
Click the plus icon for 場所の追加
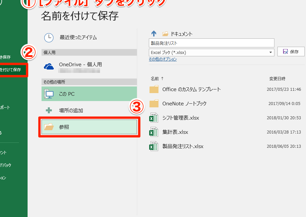pos(49,110)
